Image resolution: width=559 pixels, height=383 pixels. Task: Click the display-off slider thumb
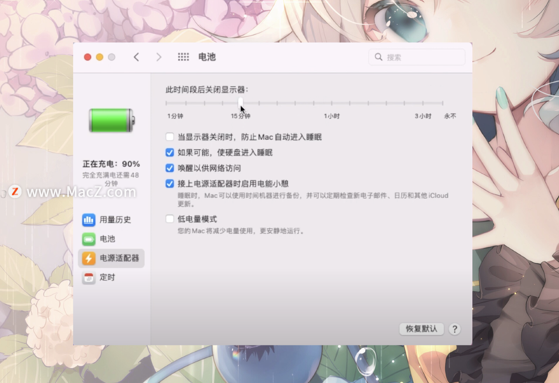pos(240,102)
